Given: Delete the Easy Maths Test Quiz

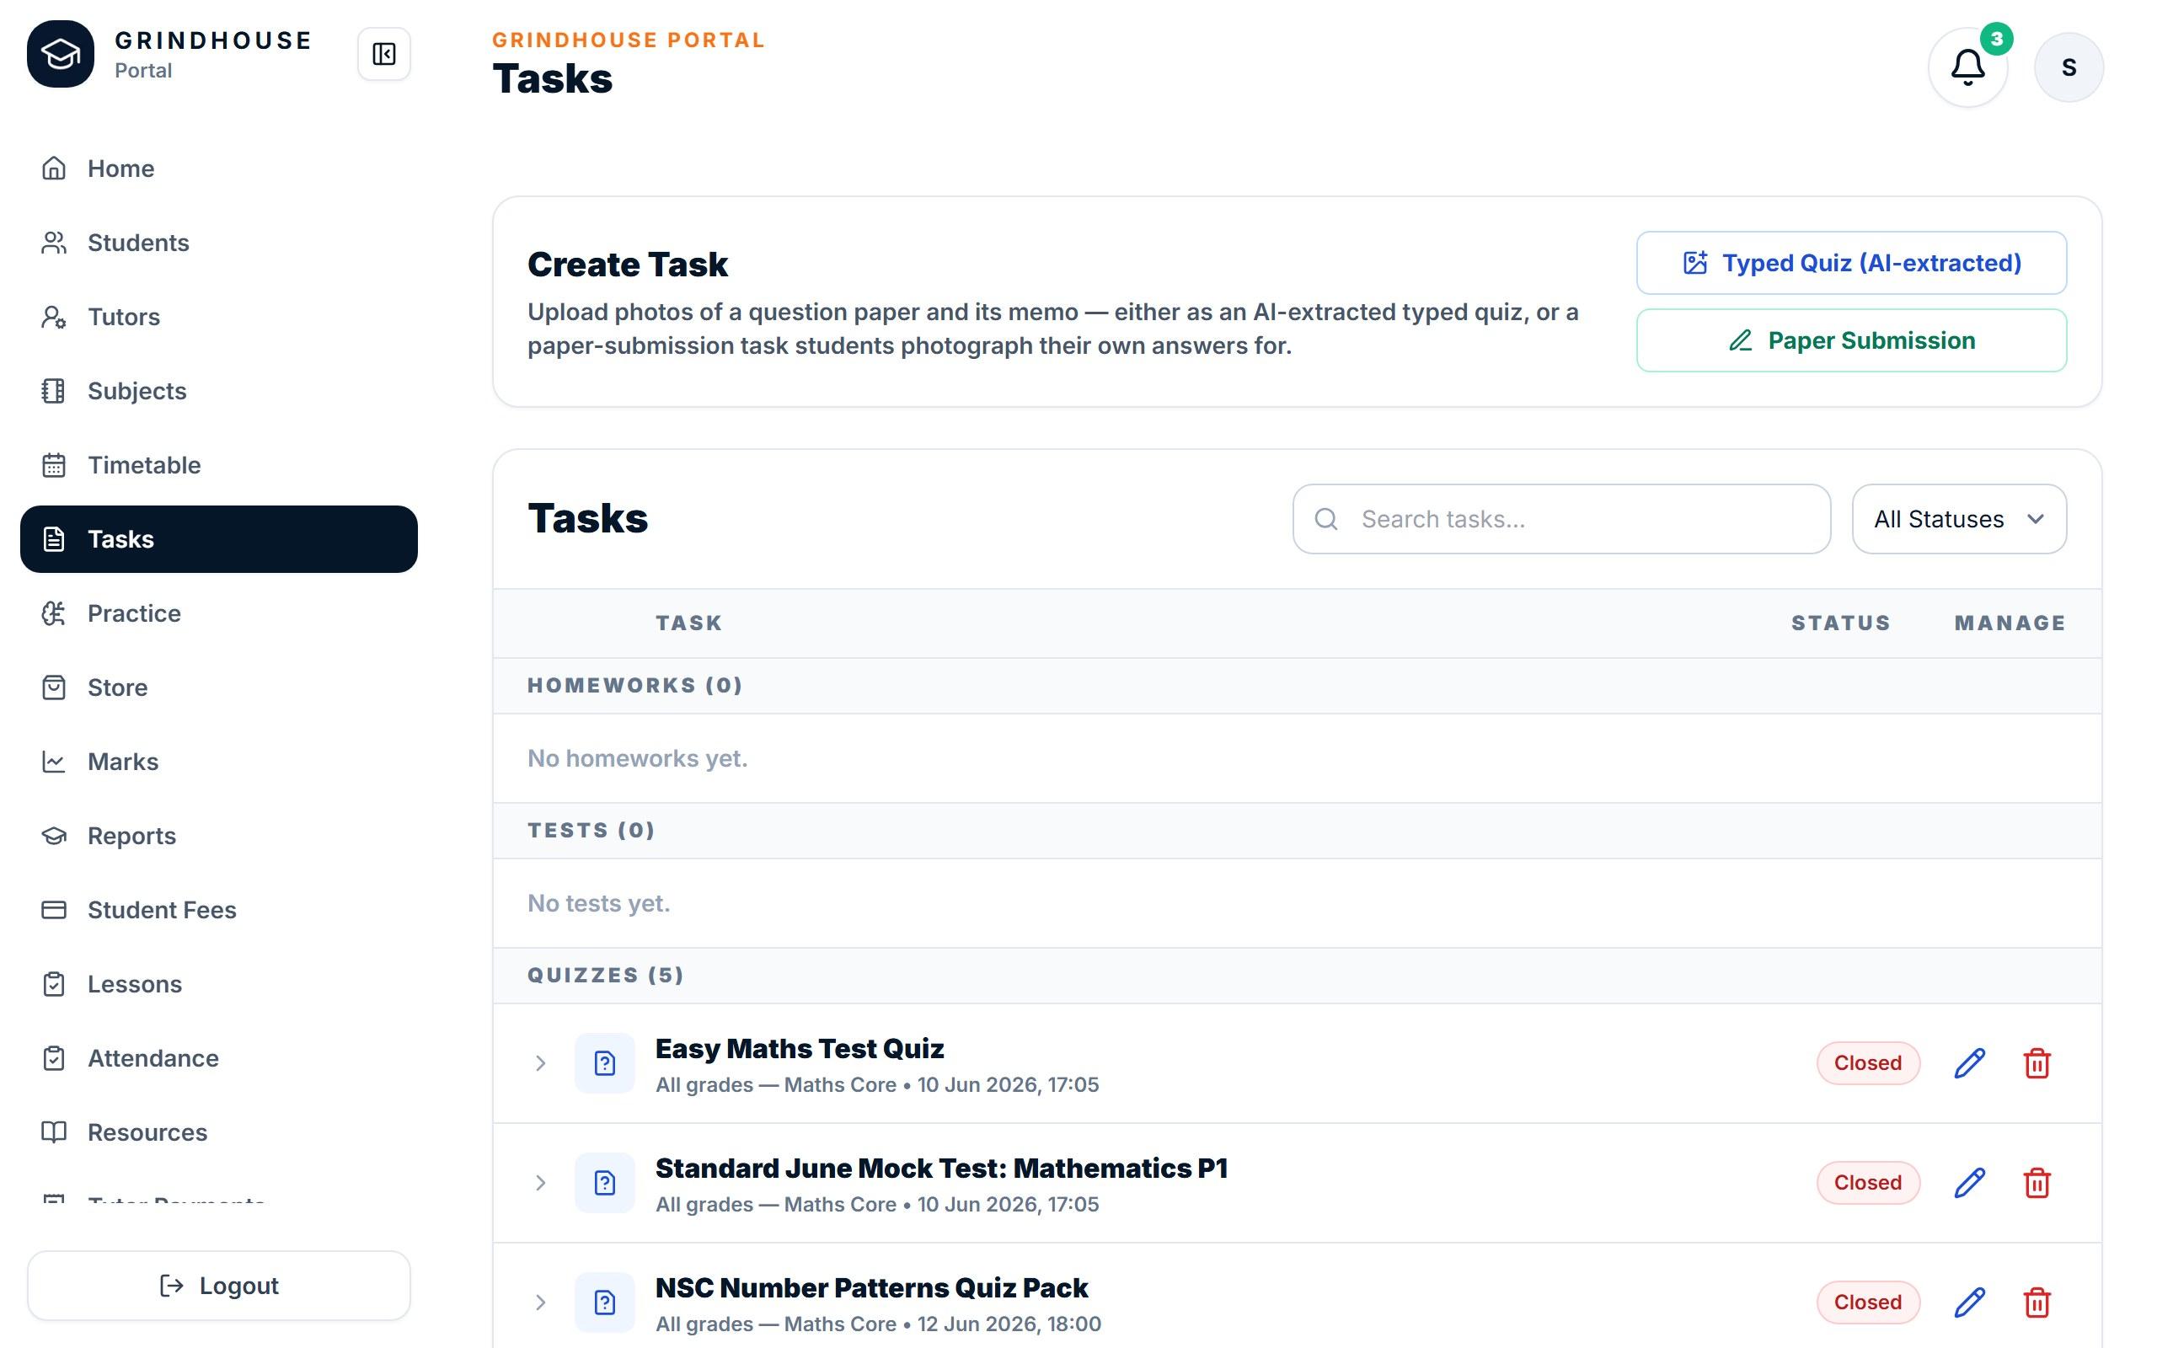Looking at the screenshot, I should 2037,1062.
